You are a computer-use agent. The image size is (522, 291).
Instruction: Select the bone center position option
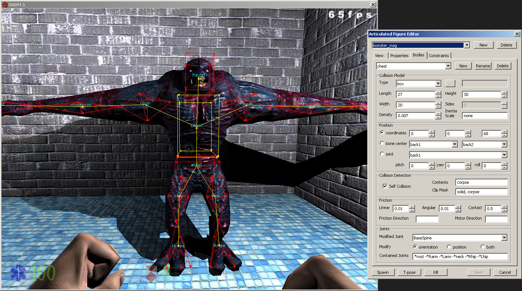(x=382, y=143)
